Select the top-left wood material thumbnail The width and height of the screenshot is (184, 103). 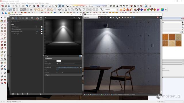tap(166, 37)
